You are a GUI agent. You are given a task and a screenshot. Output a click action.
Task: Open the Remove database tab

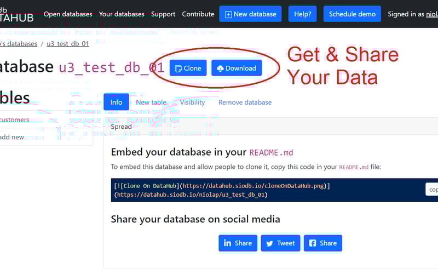tap(245, 102)
